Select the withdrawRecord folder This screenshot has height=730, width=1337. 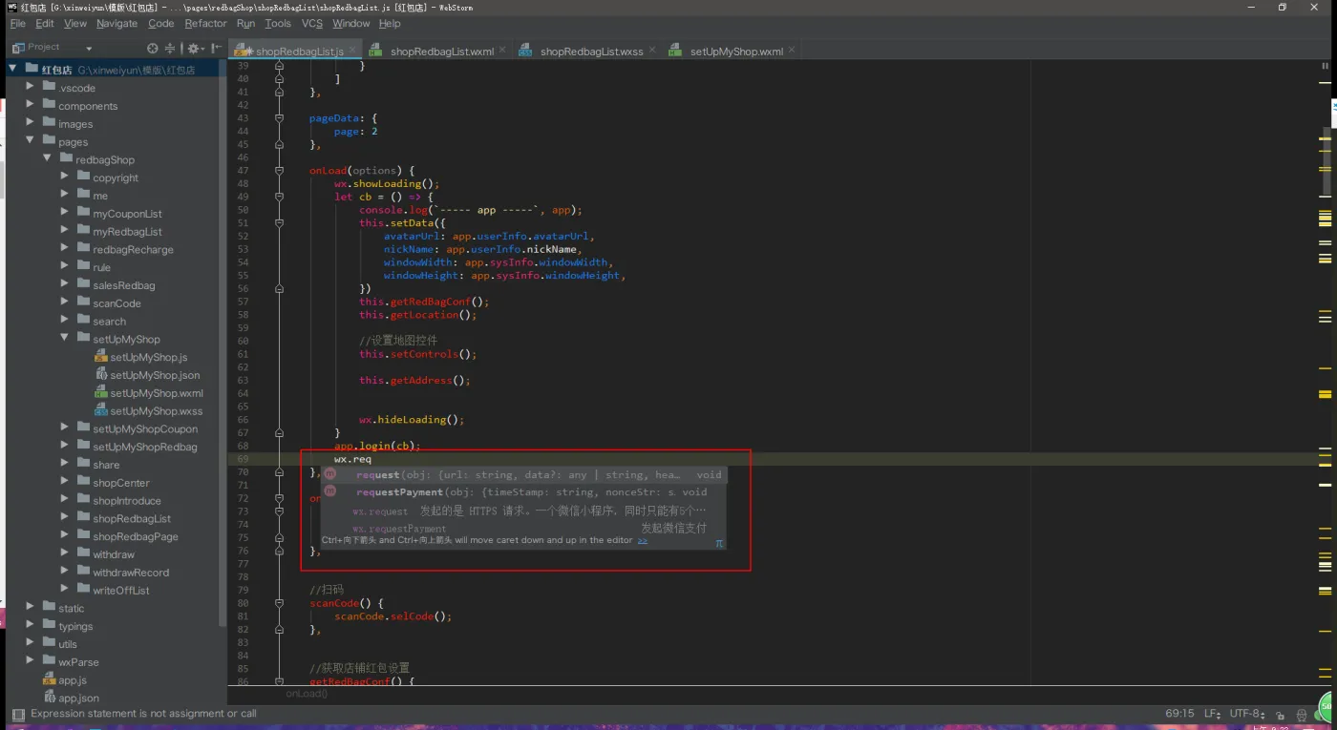pos(131,573)
